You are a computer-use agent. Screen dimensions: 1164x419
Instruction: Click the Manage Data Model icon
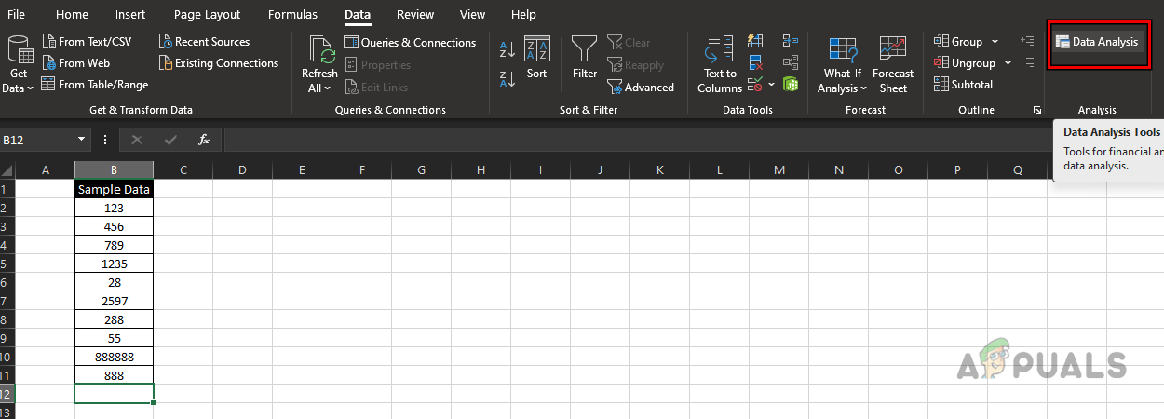[791, 85]
